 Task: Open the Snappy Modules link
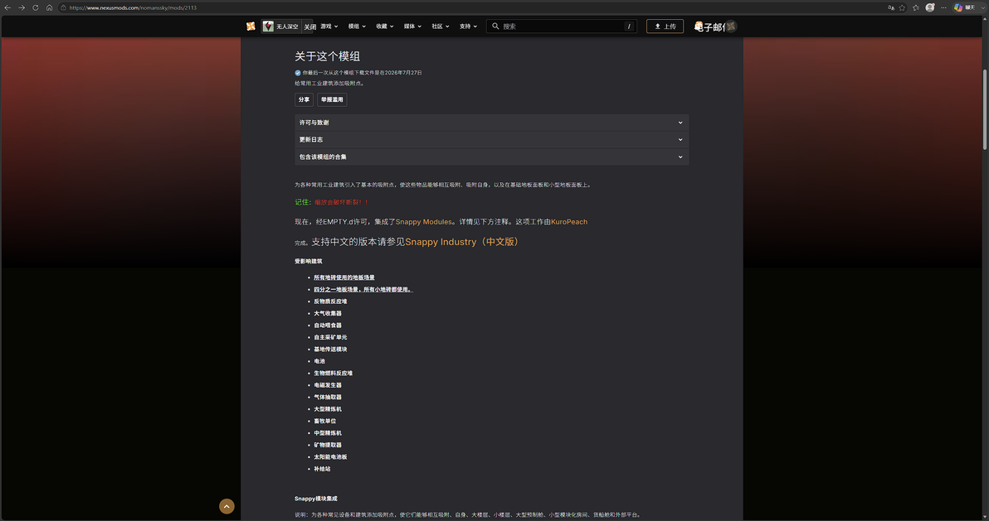coord(423,222)
